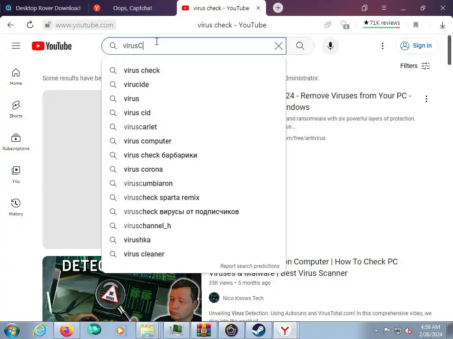Viewport: 453px width, 339px height.
Task: Open Nico Knows Tech channel link
Action: point(243,298)
